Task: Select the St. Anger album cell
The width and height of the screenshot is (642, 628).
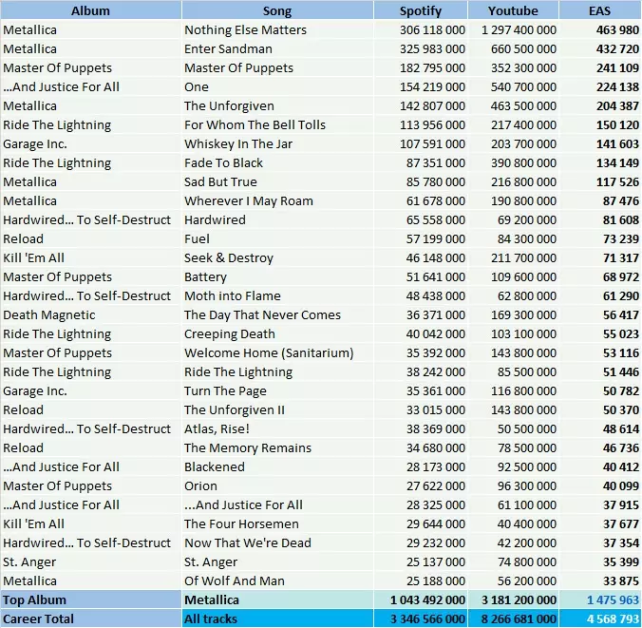Action: (90, 562)
